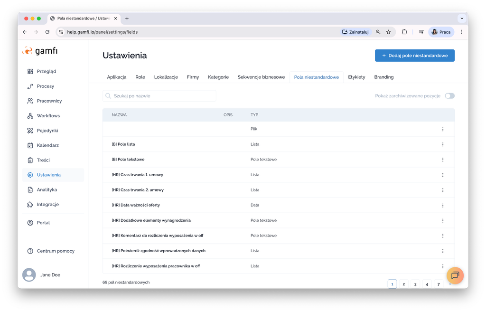Open the chat support bubble
The width and height of the screenshot is (486, 312).
(455, 275)
